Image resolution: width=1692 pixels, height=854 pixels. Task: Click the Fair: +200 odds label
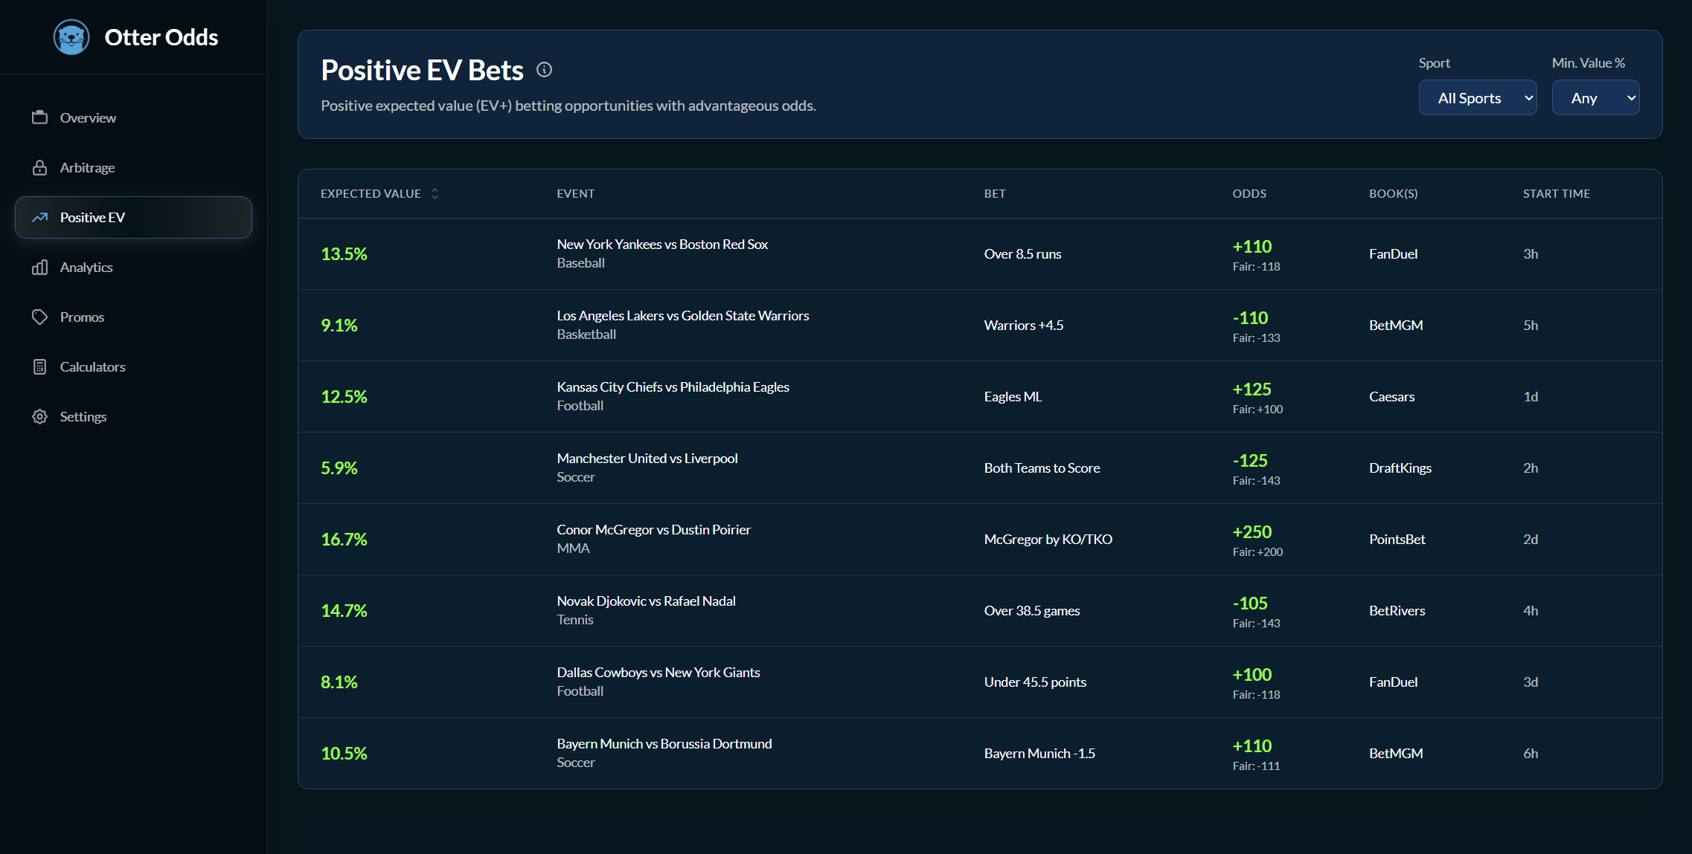[1257, 551]
